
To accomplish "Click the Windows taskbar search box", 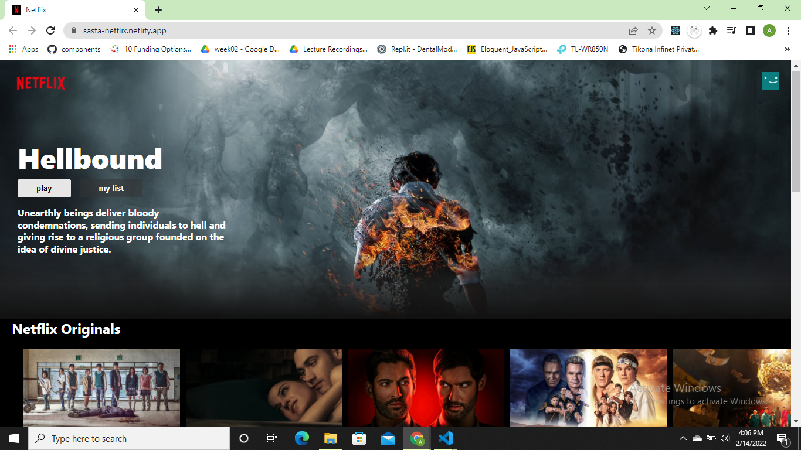I will pos(129,438).
